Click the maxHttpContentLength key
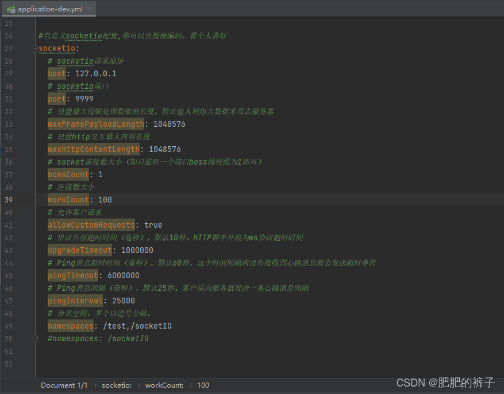 [94, 149]
